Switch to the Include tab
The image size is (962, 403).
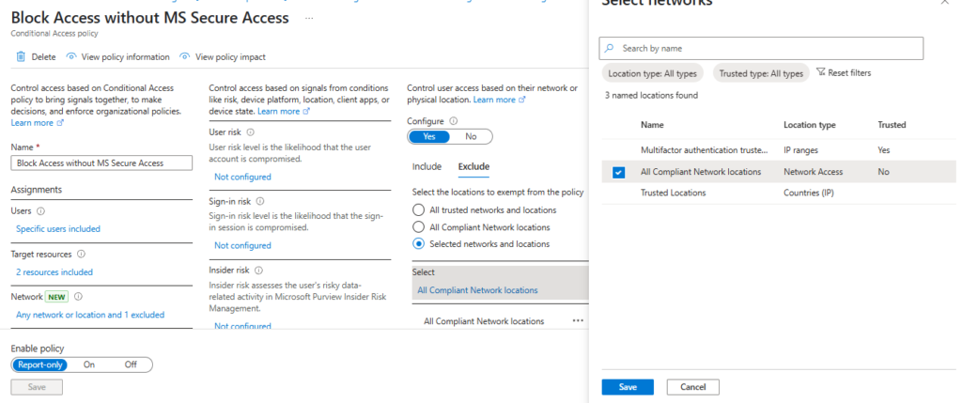(427, 166)
